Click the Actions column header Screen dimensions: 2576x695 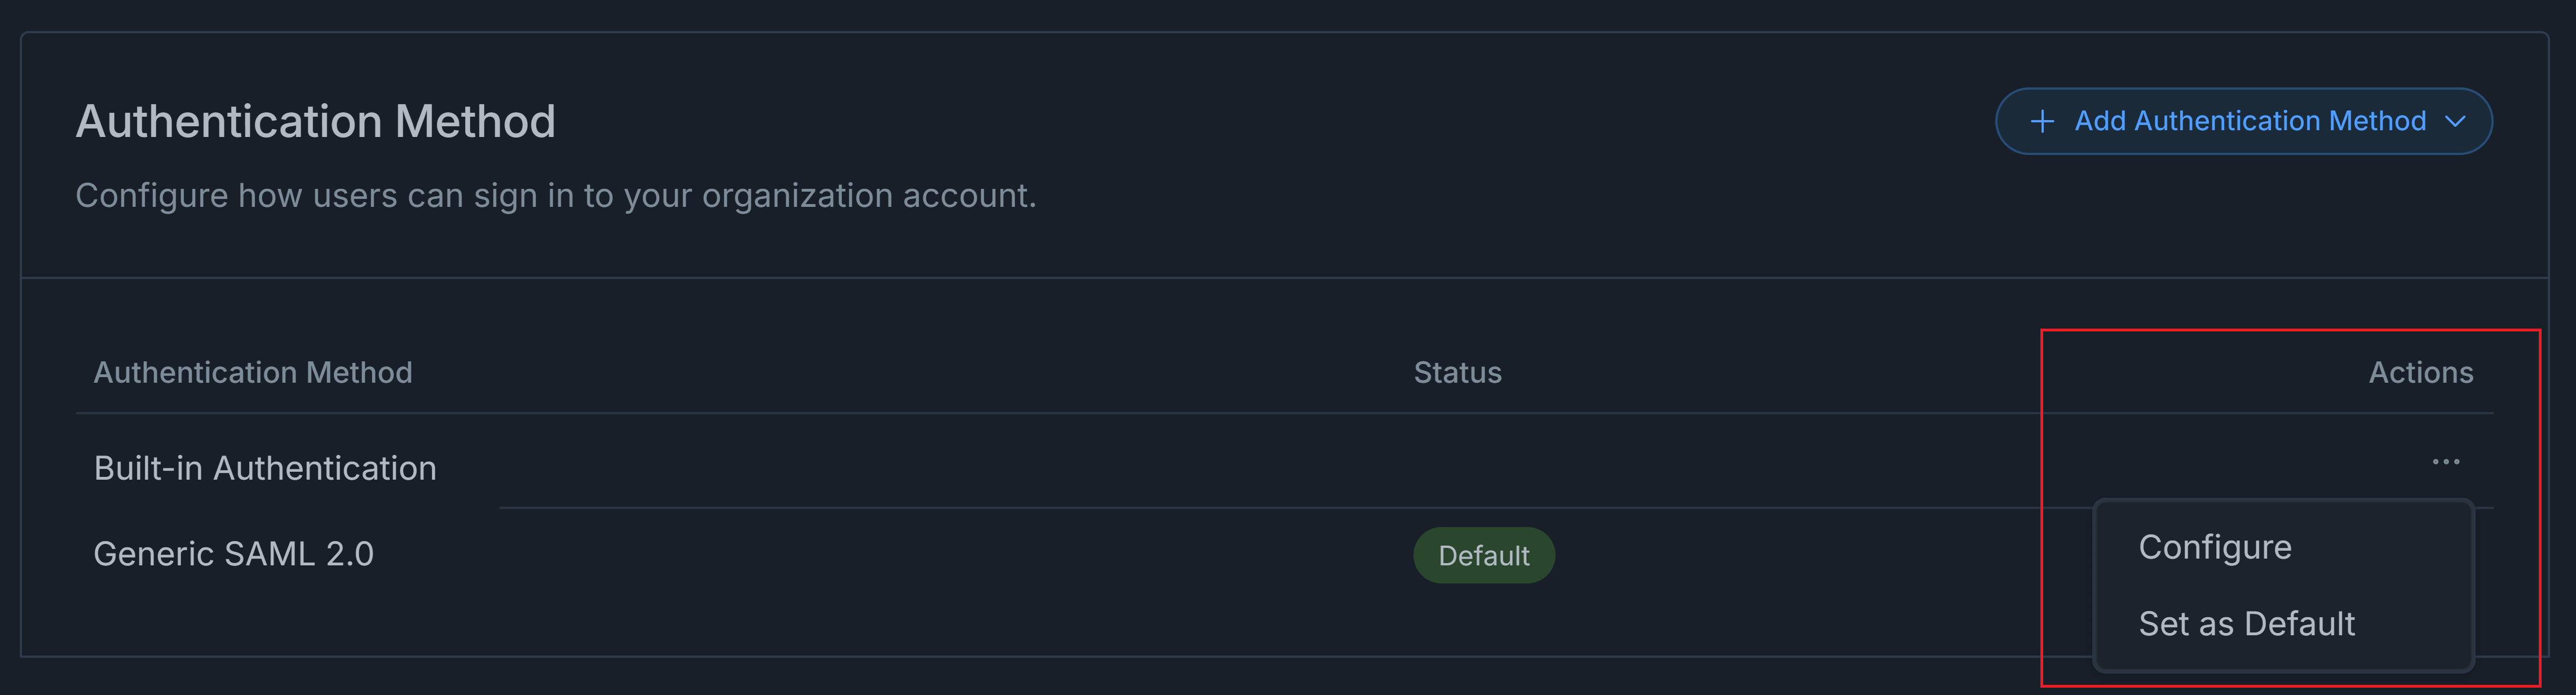pyautogui.click(x=2420, y=373)
